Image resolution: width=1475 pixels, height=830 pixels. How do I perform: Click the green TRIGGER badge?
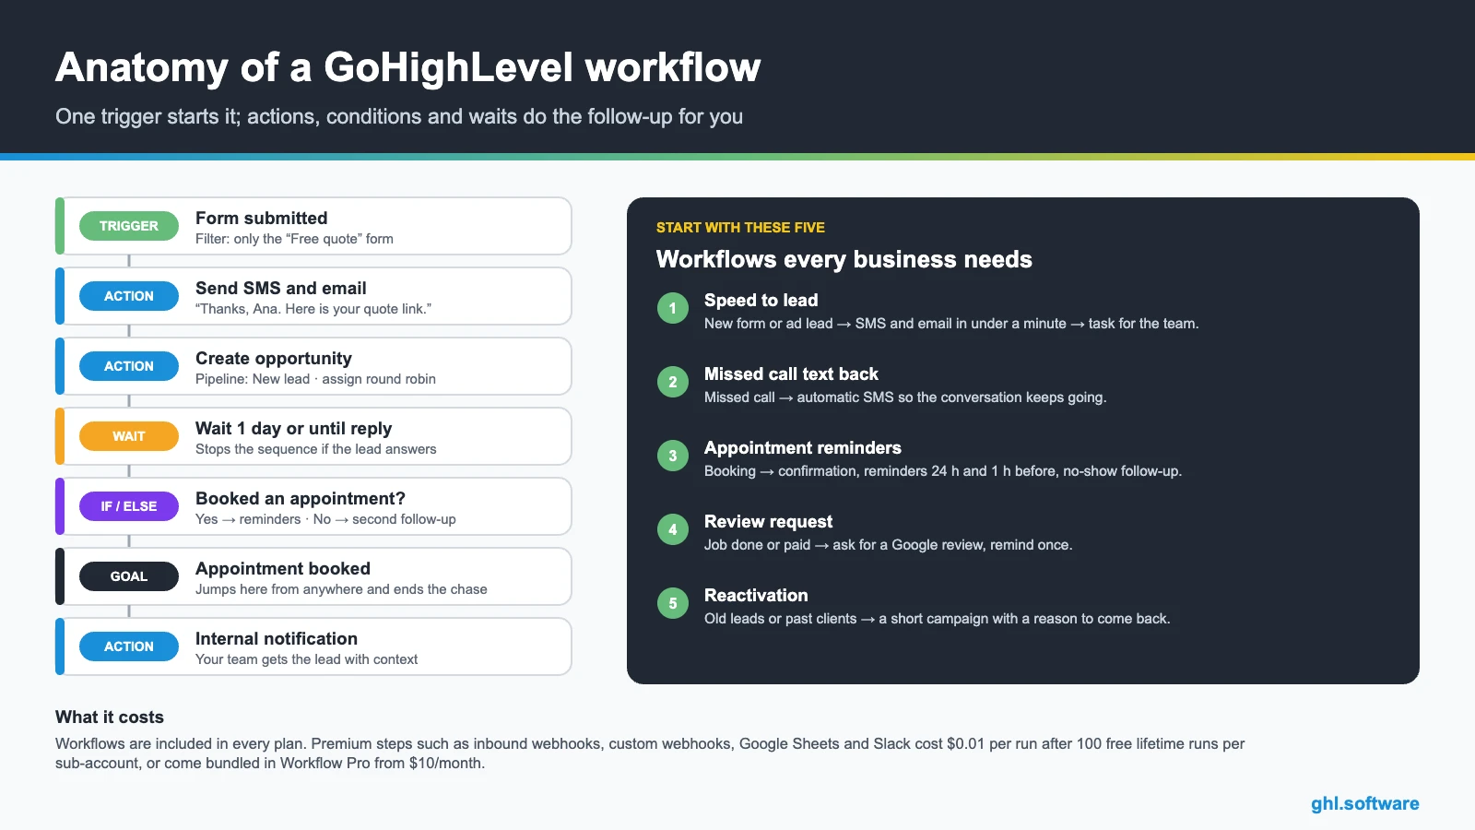coord(129,226)
